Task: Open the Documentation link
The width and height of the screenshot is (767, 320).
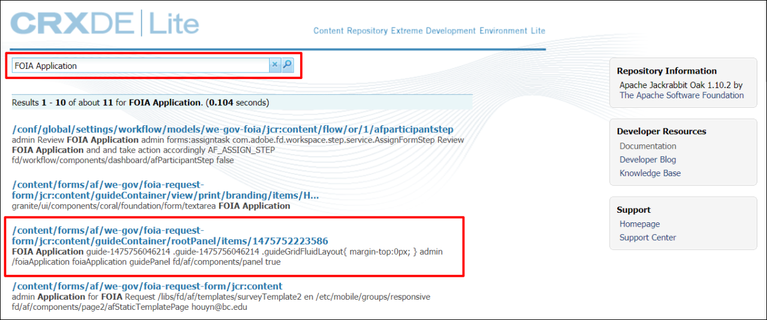Action: coord(648,146)
